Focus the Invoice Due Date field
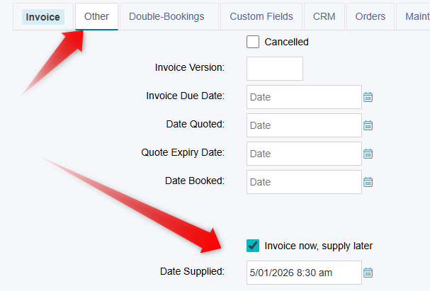This screenshot has height=291, width=430. pos(303,97)
